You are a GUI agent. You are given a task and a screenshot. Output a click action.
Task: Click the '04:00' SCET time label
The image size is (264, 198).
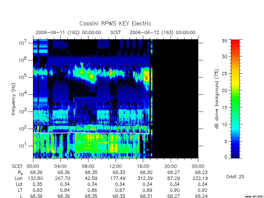[60, 166]
